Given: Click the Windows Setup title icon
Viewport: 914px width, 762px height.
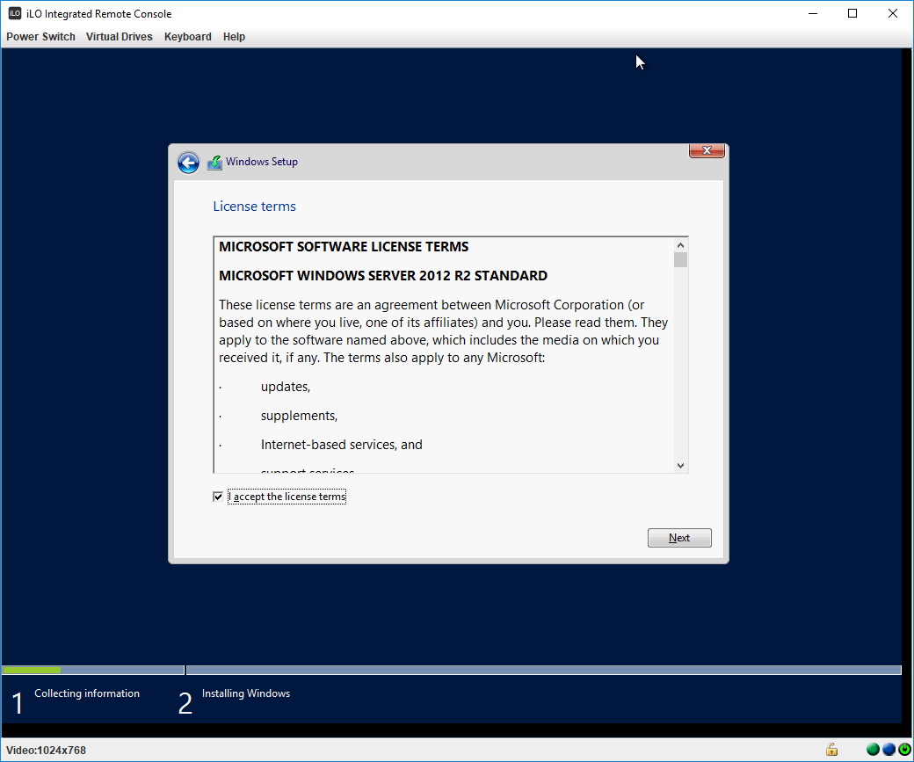Looking at the screenshot, I should (x=214, y=163).
